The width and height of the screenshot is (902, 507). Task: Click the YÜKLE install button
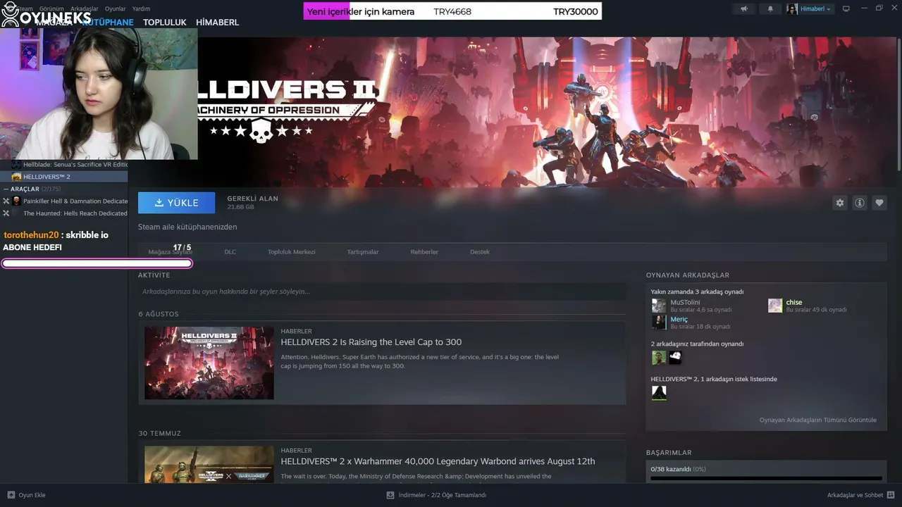pos(176,203)
